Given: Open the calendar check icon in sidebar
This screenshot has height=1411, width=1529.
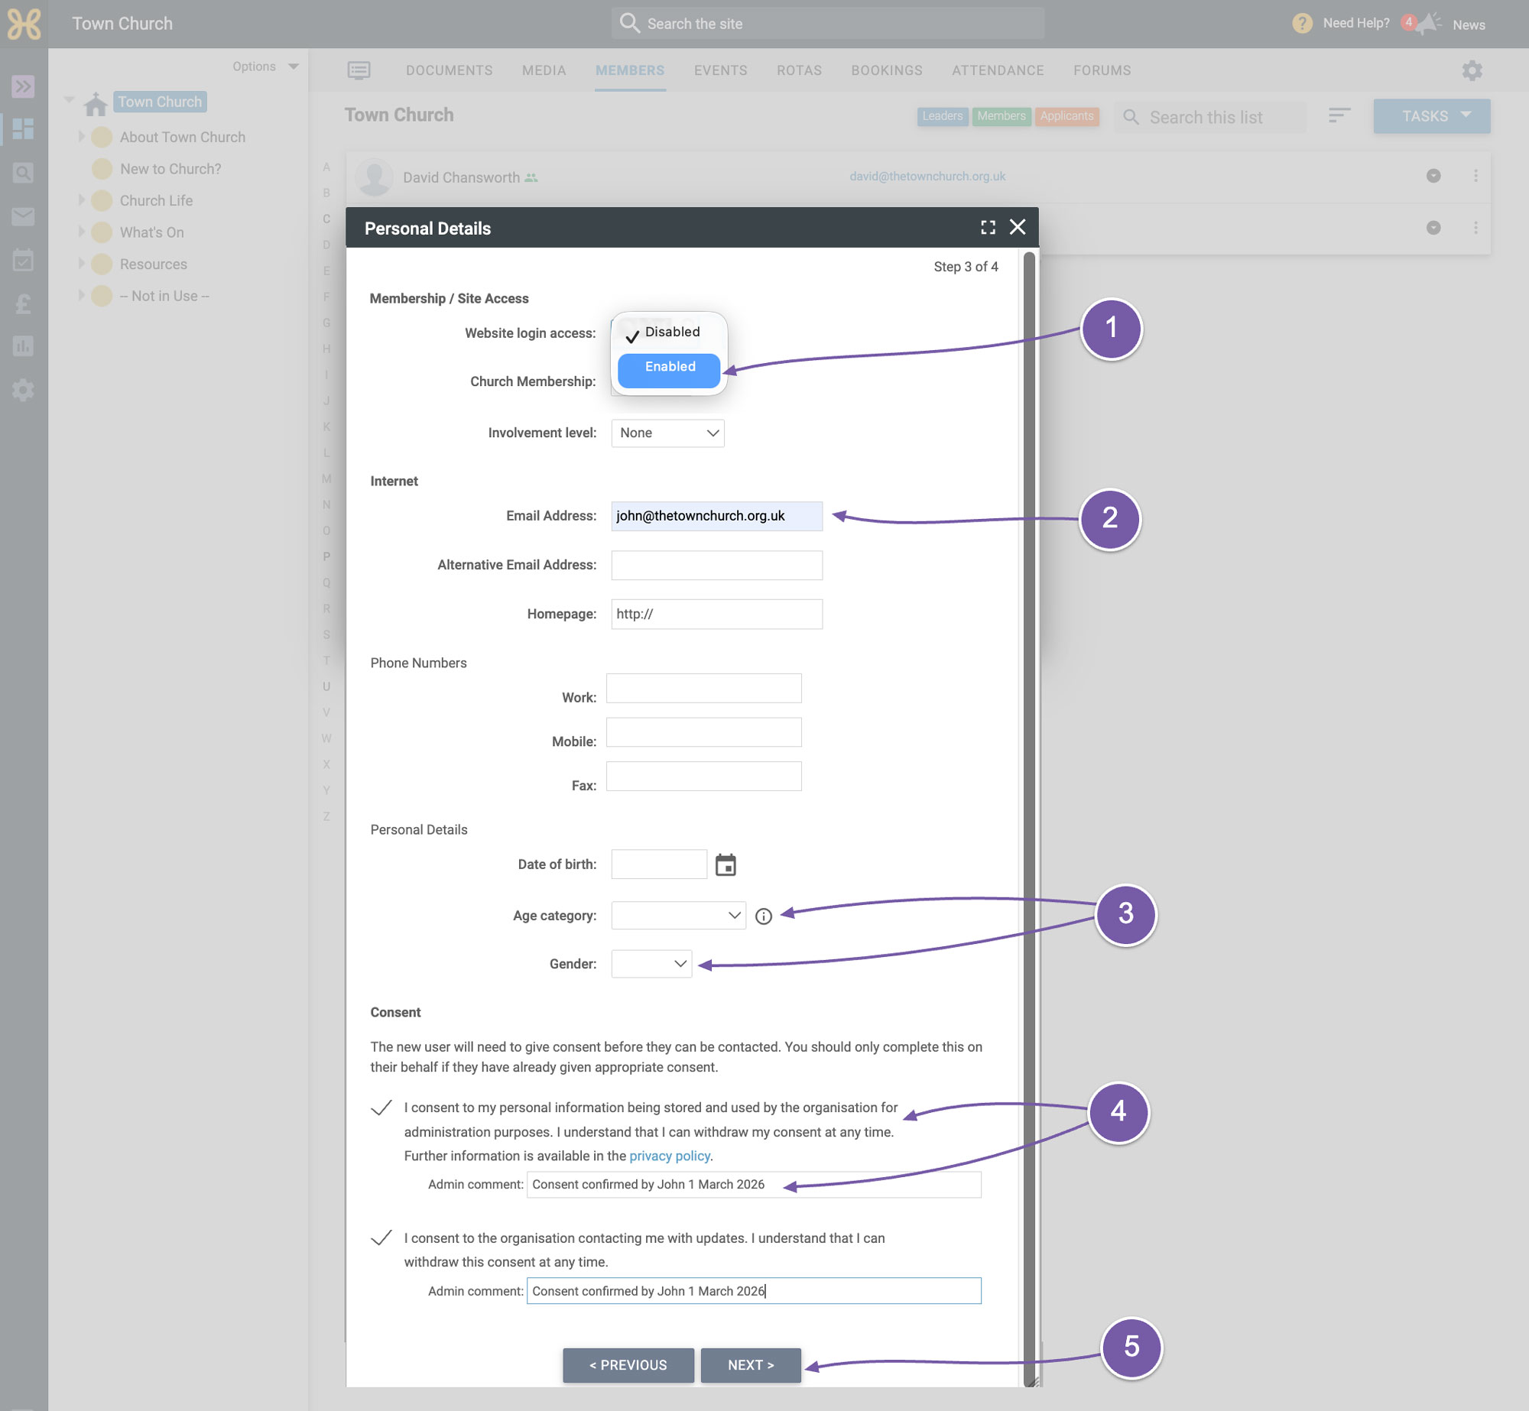Looking at the screenshot, I should coord(23,260).
